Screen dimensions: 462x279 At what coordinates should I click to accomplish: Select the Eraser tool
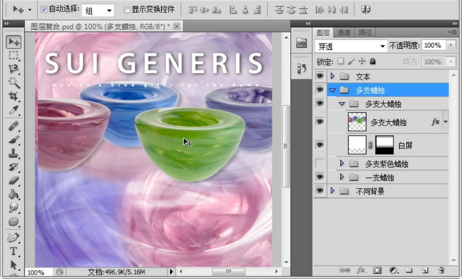coord(13,180)
